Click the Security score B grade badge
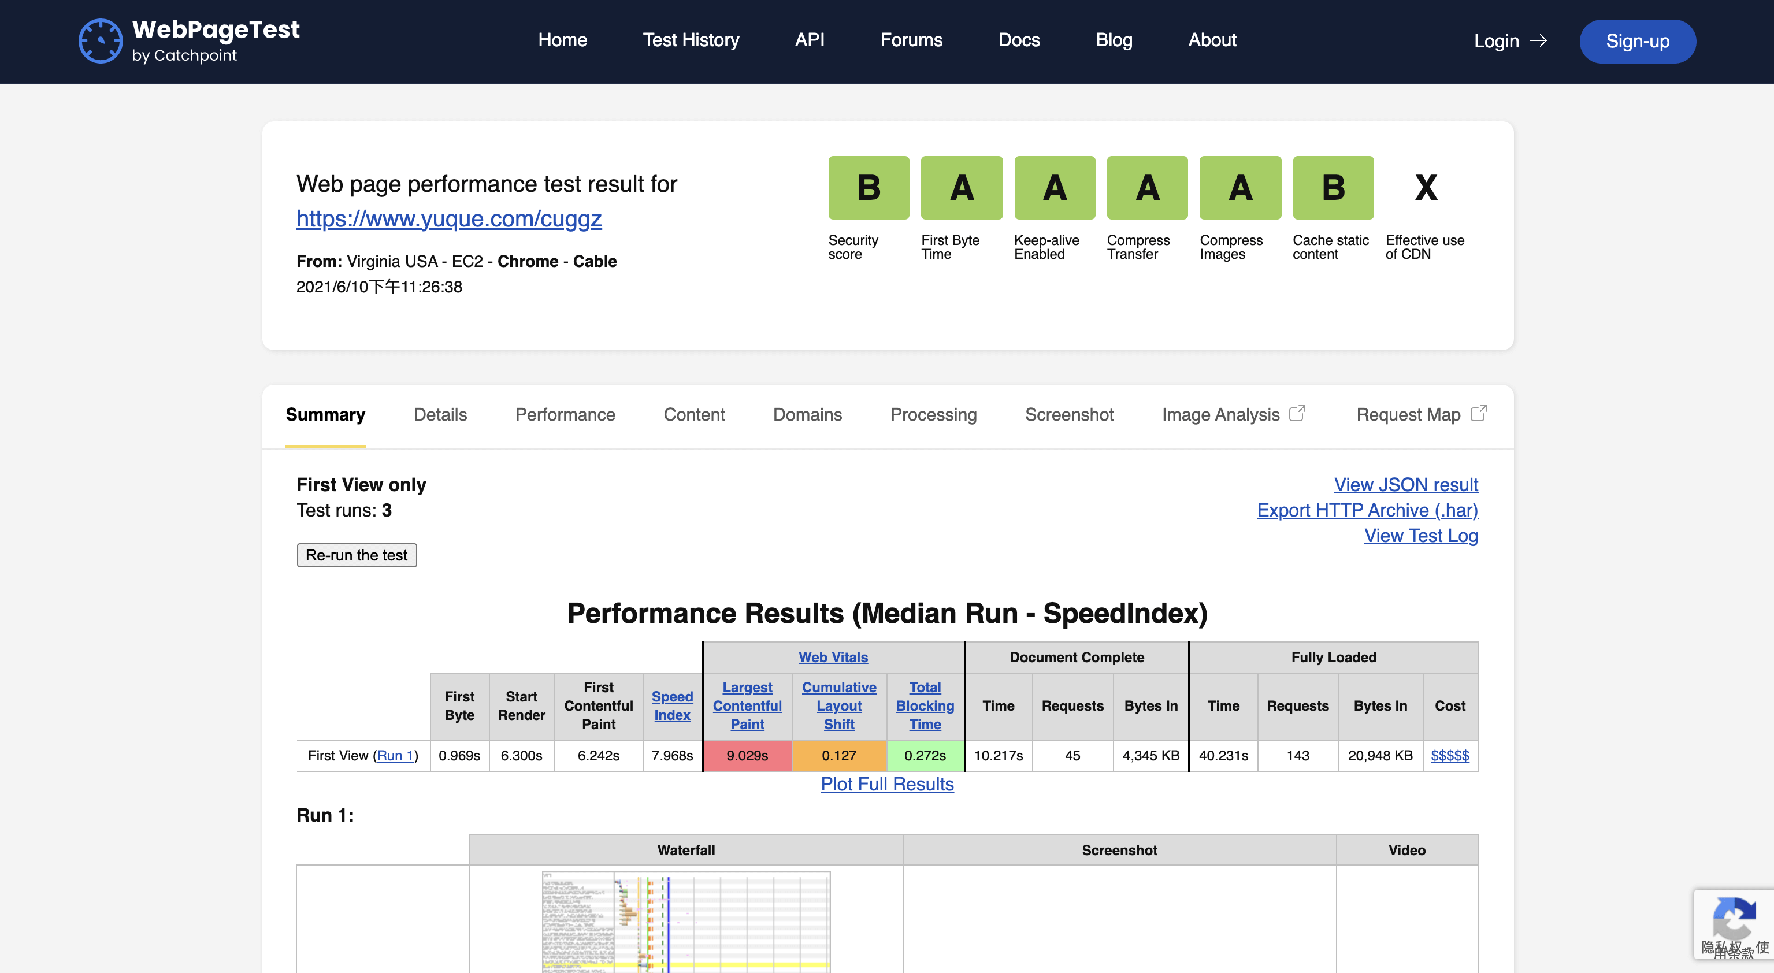Screen dimensions: 1774x973 coord(869,187)
